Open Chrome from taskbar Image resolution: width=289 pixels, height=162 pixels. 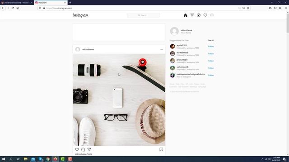pyautogui.click(x=48, y=159)
